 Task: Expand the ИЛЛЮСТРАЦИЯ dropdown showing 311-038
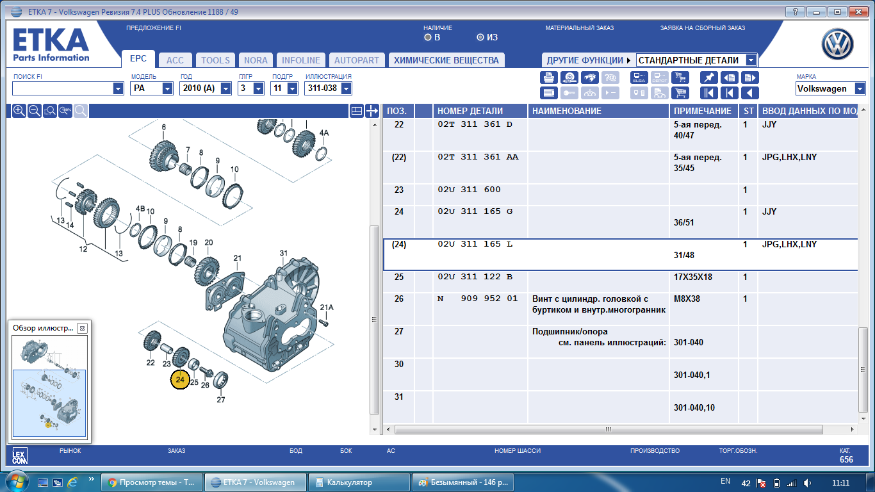(346, 88)
